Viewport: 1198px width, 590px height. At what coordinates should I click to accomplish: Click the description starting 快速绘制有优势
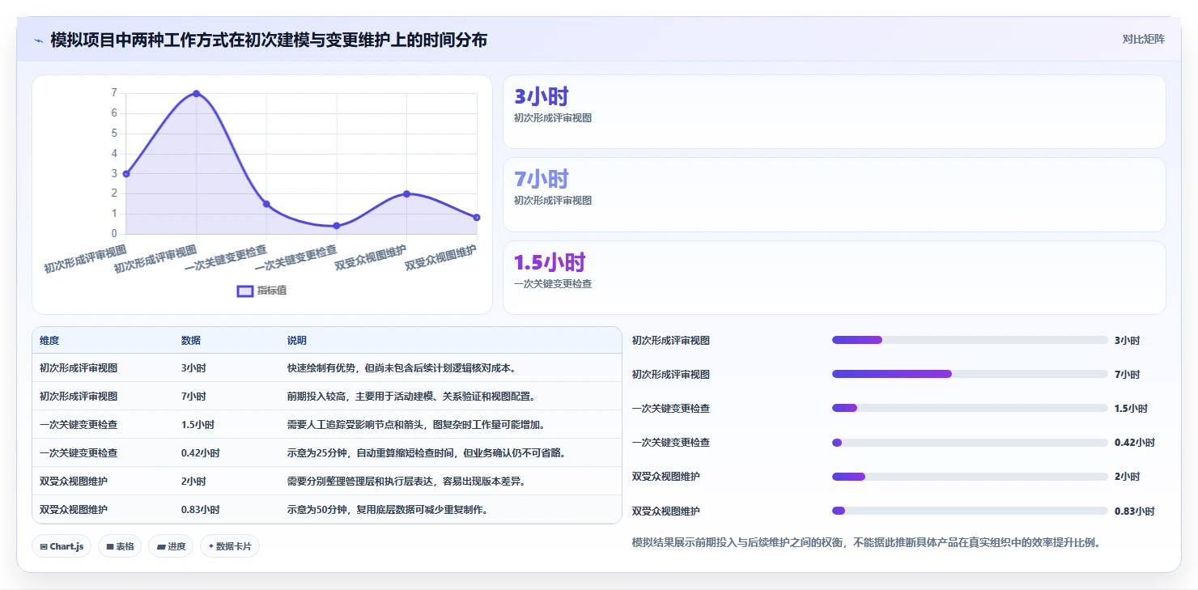click(401, 368)
